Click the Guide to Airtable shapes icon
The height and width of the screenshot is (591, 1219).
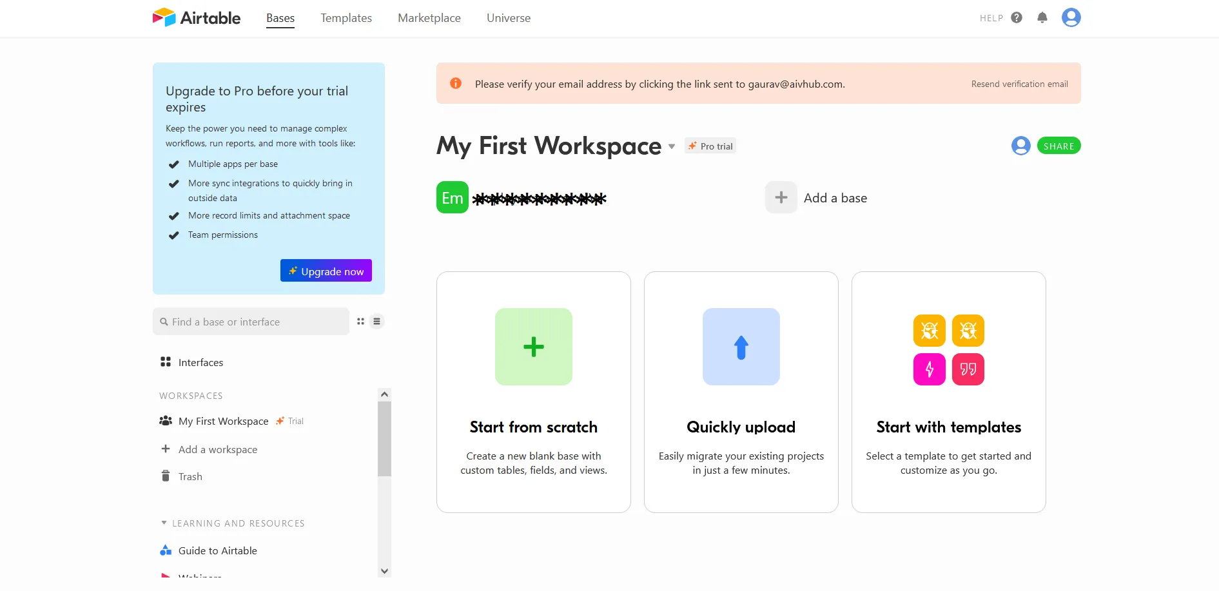tap(166, 550)
